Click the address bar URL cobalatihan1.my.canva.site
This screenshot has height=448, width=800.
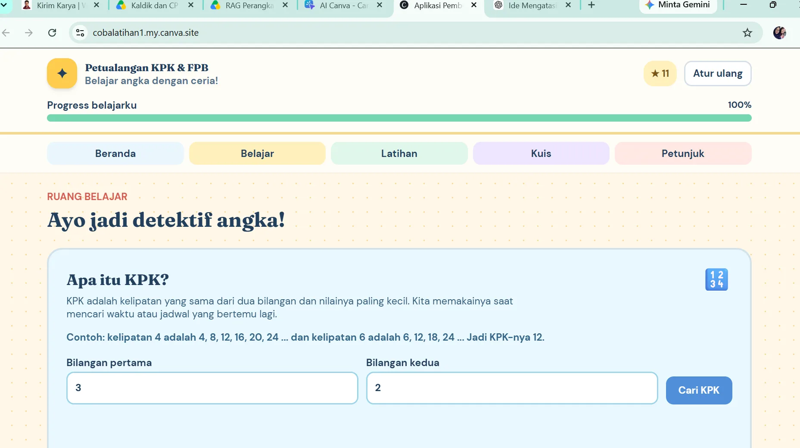click(x=146, y=33)
